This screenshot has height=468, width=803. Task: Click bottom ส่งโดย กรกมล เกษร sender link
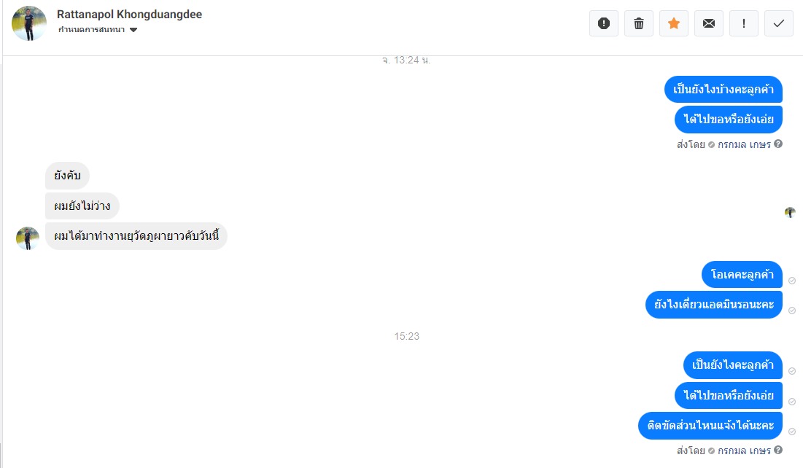724,451
